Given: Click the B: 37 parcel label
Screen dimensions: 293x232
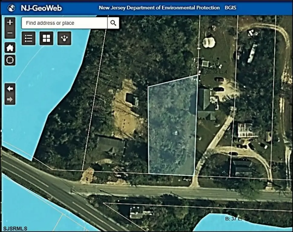Looking at the screenshot, I should point(232,218).
